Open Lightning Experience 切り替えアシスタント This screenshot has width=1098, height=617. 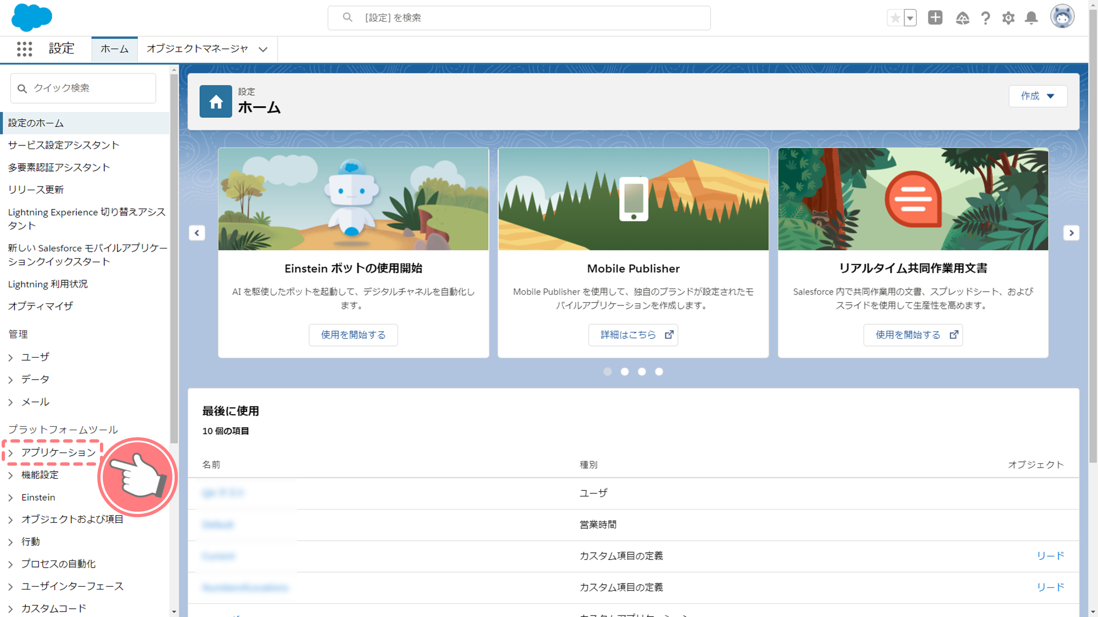pyautogui.click(x=86, y=218)
